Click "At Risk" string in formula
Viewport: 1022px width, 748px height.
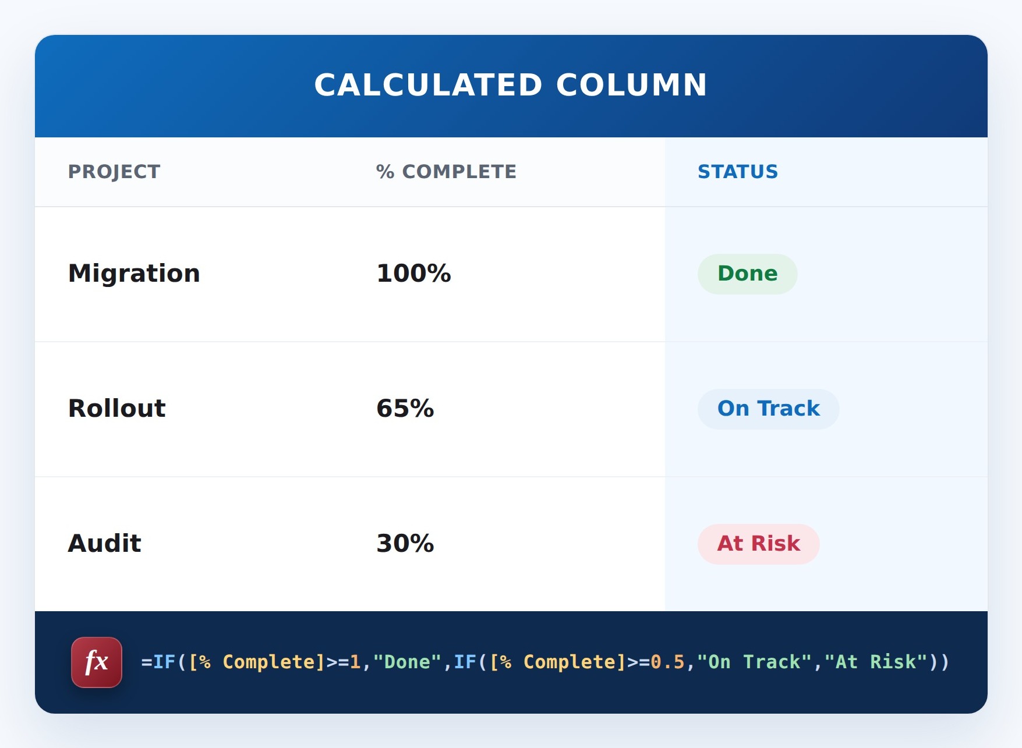point(875,662)
